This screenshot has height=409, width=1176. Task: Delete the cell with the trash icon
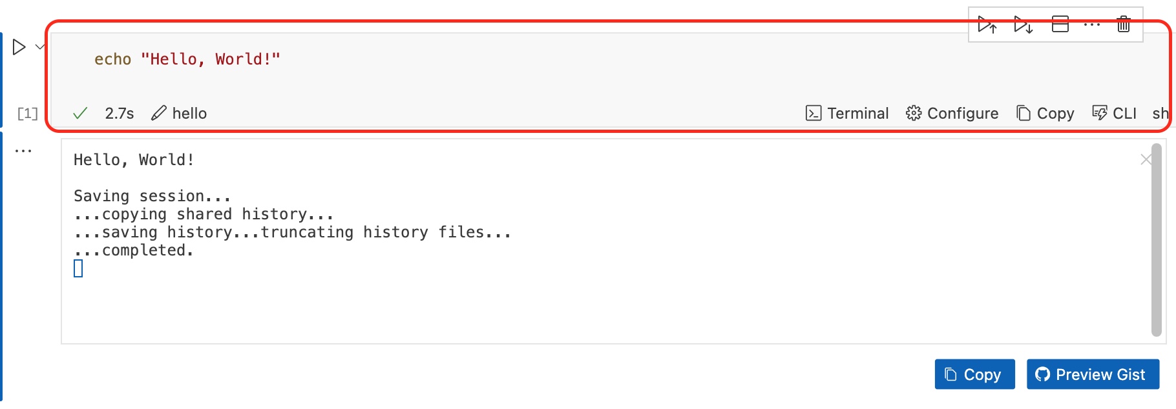tap(1123, 25)
